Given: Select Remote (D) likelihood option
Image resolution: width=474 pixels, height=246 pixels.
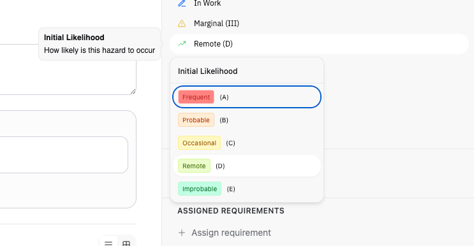Looking at the screenshot, I should 247,166.
